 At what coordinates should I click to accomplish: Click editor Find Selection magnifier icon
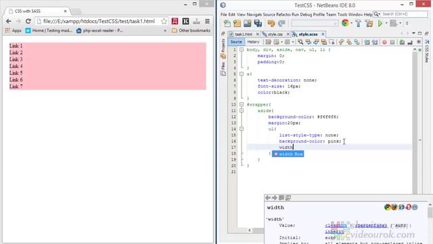click(x=300, y=42)
